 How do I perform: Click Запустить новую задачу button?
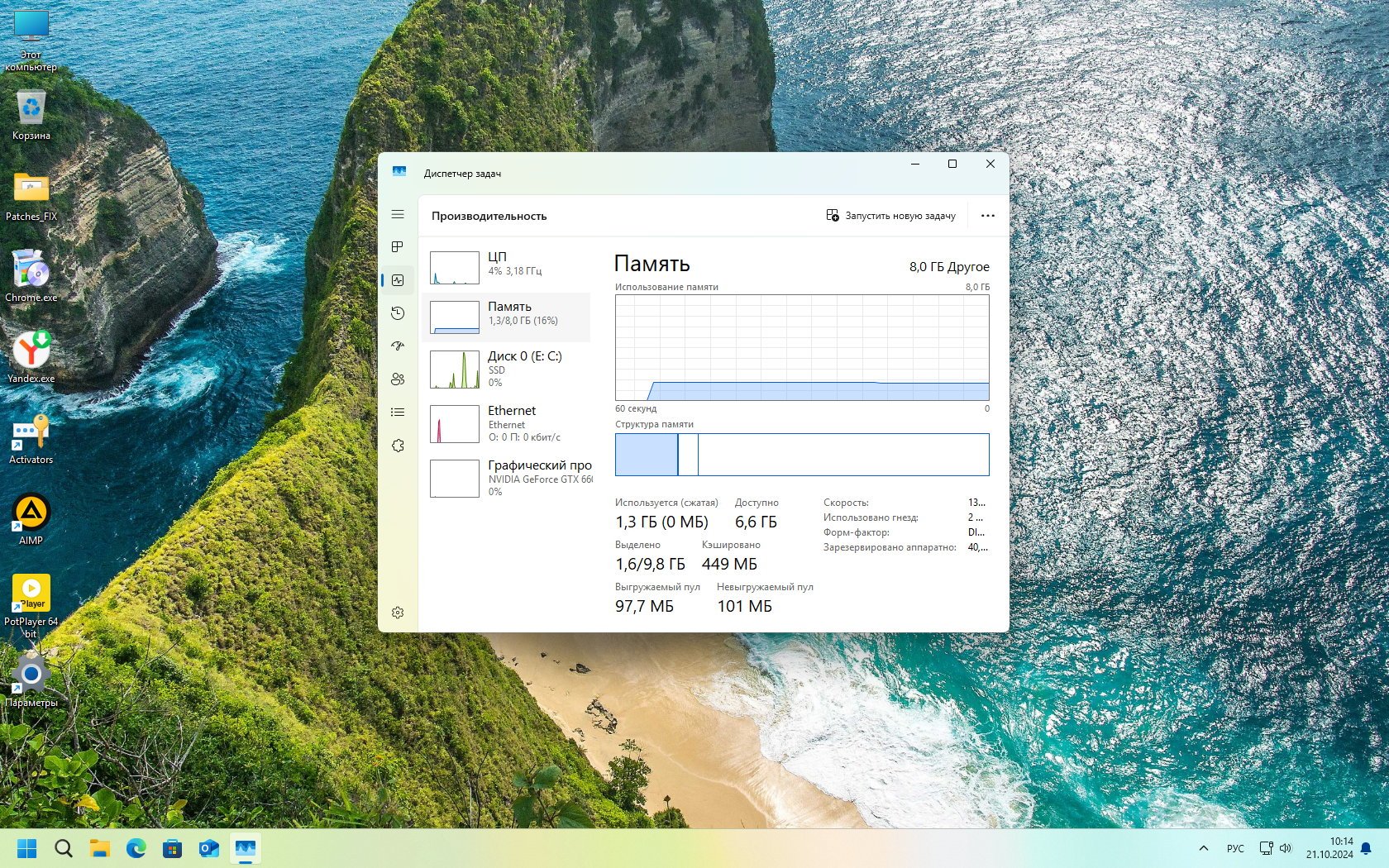tap(890, 216)
